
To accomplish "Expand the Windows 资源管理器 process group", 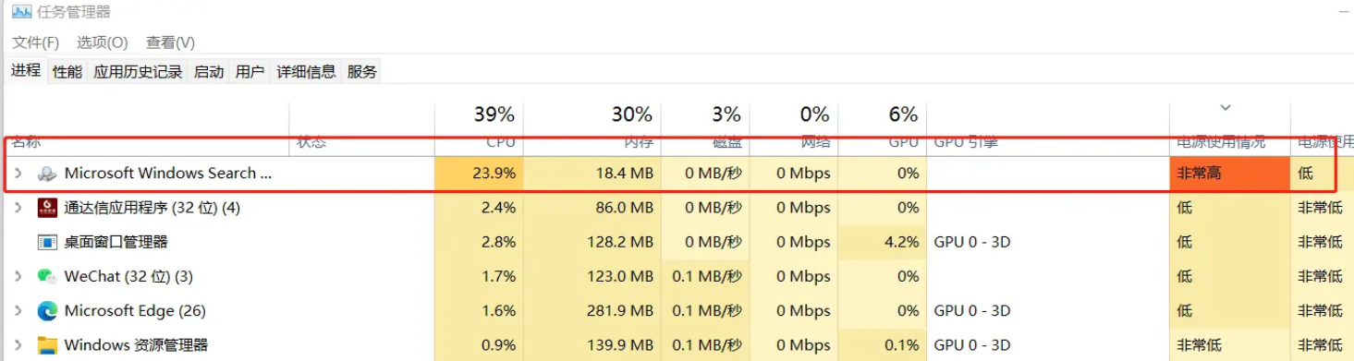I will pyautogui.click(x=18, y=345).
